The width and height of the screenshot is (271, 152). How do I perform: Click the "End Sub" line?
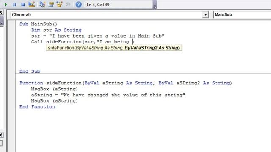pyautogui.click(x=30, y=71)
